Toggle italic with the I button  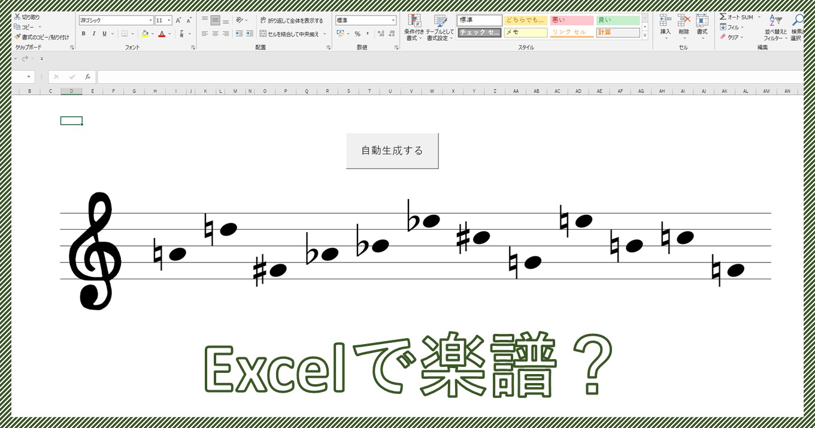(x=94, y=34)
